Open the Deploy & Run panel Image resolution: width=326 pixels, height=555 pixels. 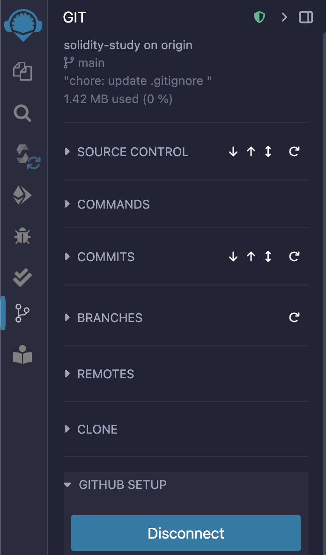(x=23, y=195)
